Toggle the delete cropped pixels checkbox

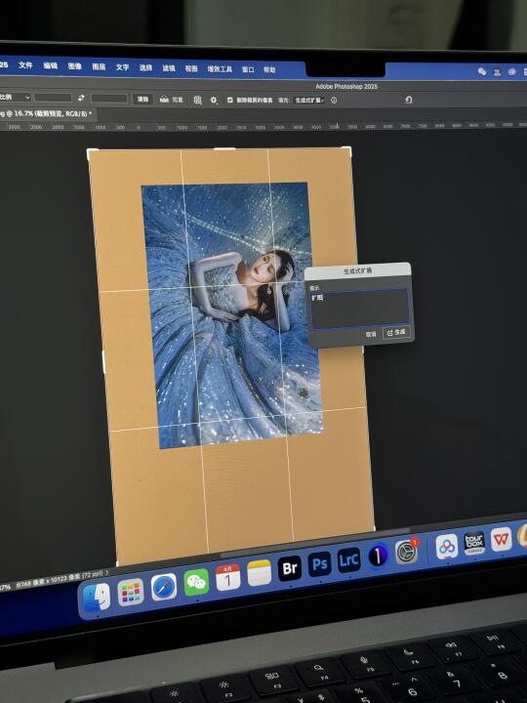(230, 100)
